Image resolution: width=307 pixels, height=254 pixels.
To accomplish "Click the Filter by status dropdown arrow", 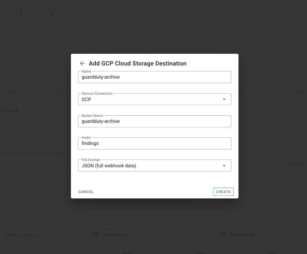I will coord(86,235).
